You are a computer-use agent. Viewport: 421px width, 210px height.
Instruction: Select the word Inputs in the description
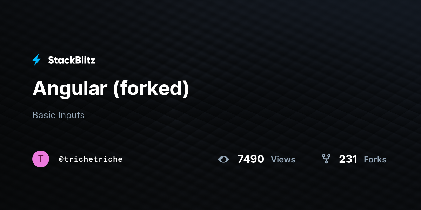point(72,115)
